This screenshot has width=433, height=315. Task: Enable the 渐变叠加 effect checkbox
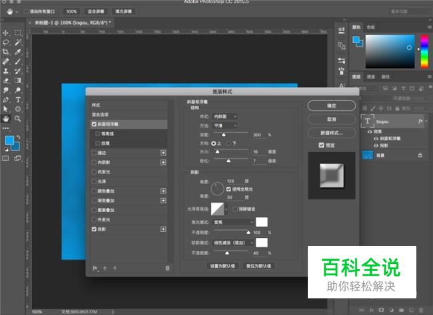(94, 200)
